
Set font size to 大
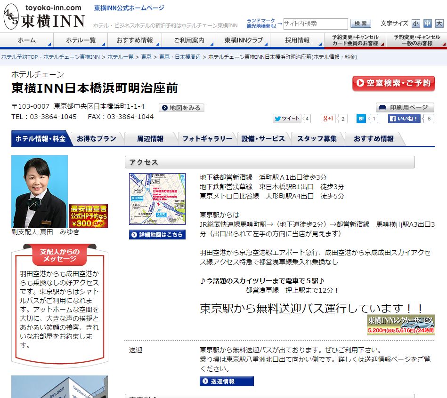pyautogui.click(x=439, y=24)
